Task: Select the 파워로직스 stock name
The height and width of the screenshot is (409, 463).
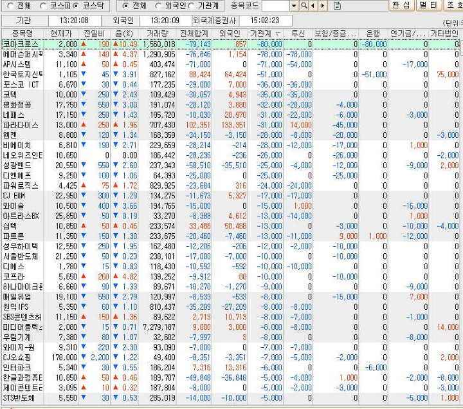Action: click(21, 185)
